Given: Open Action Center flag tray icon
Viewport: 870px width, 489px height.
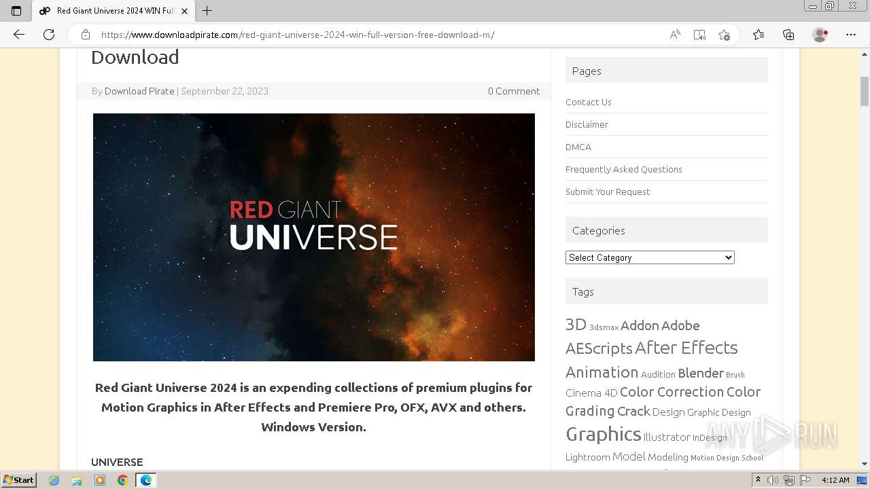Looking at the screenshot, I should tap(804, 480).
